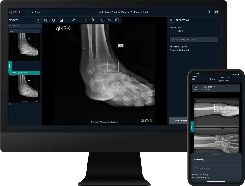Click the Last edited by Aradhana Kumar bar
245x186 pixels.
194,40
